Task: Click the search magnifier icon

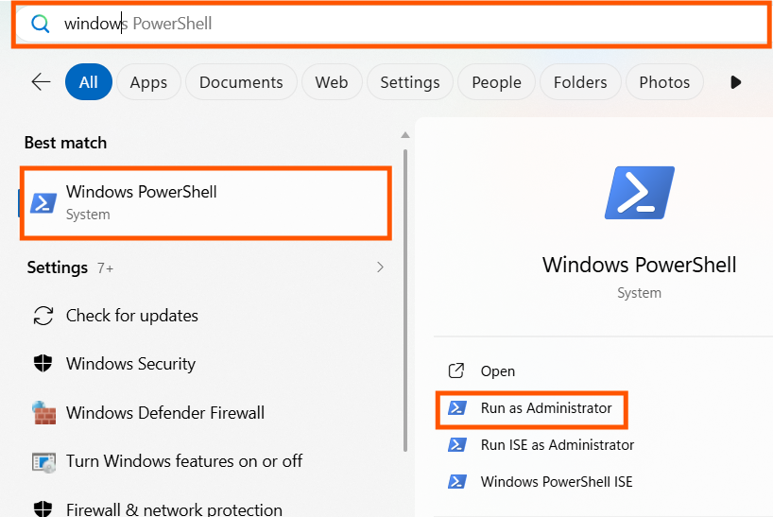Action: pyautogui.click(x=40, y=24)
